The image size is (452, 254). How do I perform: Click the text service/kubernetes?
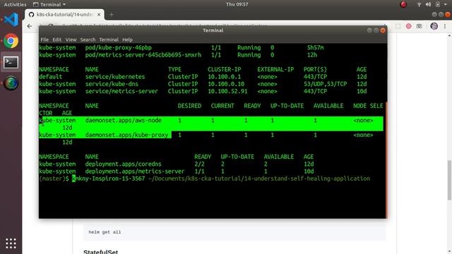pyautogui.click(x=114, y=77)
